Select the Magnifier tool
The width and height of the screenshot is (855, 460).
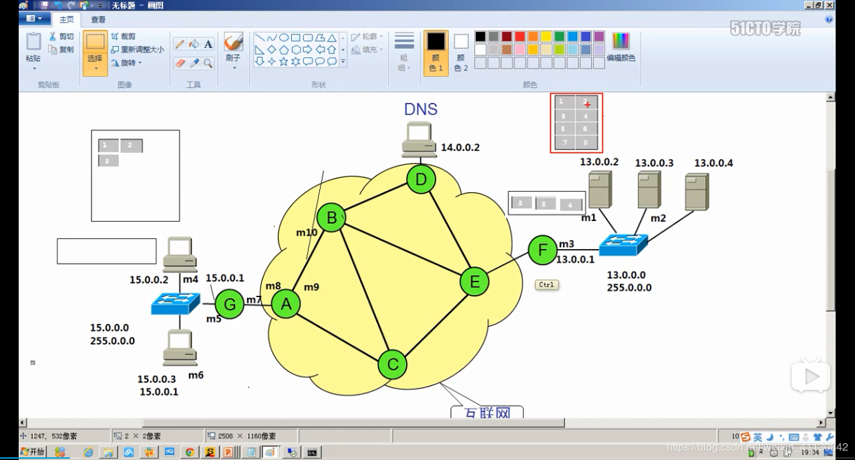pos(208,63)
